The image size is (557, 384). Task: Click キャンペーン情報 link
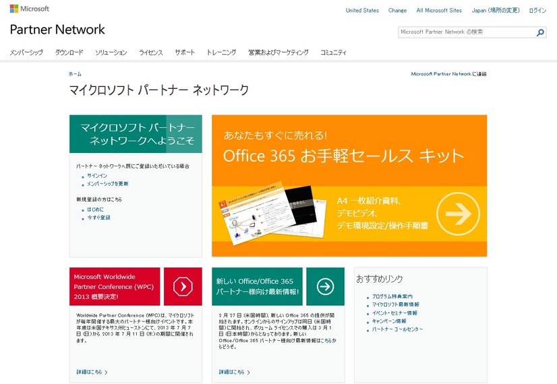(389, 321)
